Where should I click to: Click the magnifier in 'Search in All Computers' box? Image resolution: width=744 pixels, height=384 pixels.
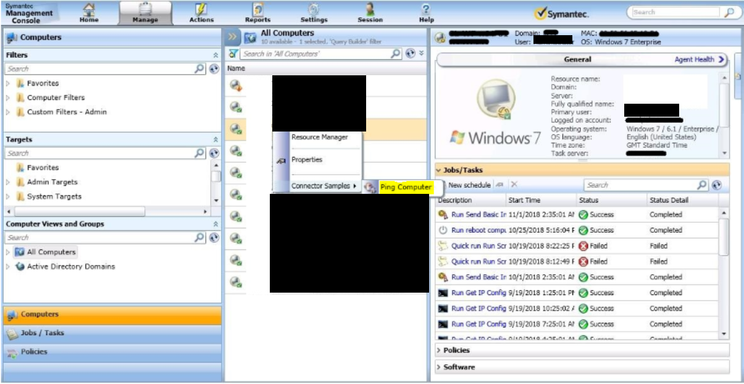pos(396,54)
